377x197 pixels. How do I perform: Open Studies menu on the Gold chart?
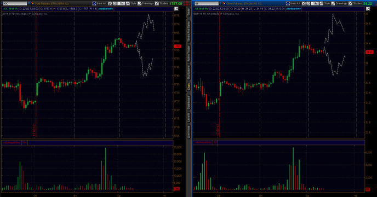pos(162,3)
